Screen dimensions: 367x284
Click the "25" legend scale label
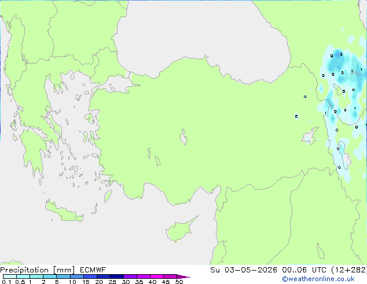(112, 282)
